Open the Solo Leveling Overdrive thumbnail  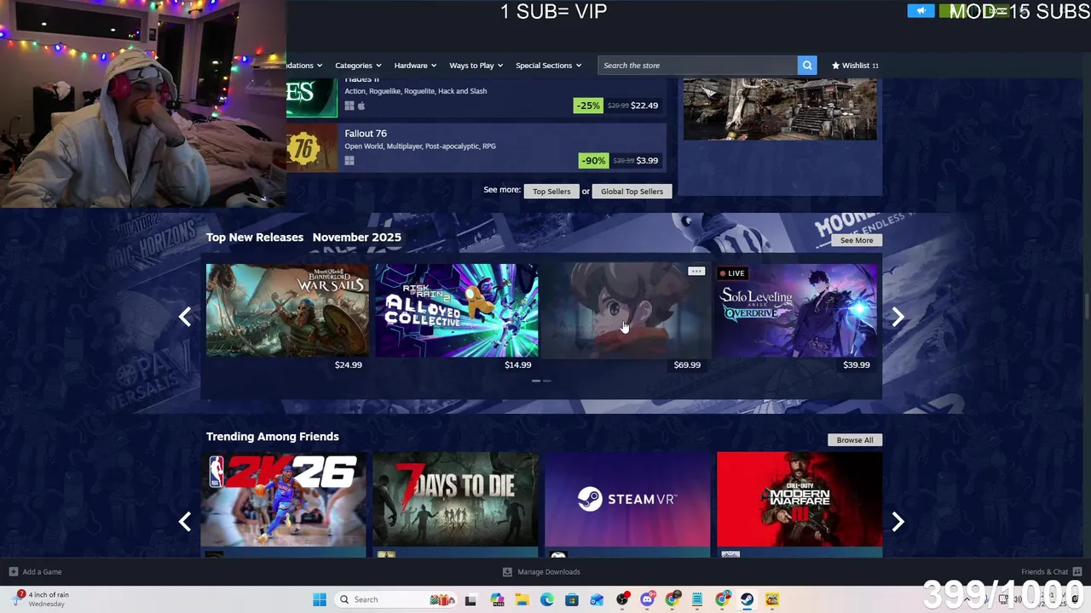797,310
